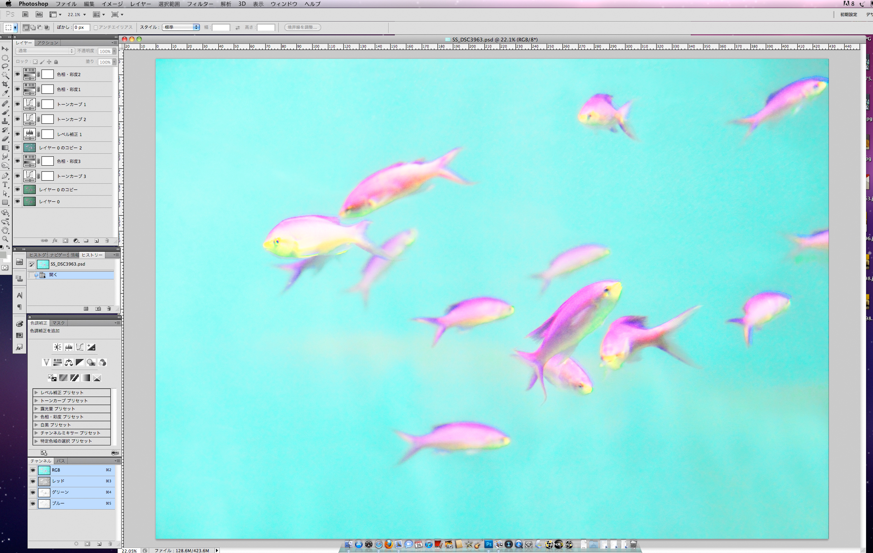Click the ぼかし feather input field
The width and height of the screenshot is (873, 553).
(81, 27)
